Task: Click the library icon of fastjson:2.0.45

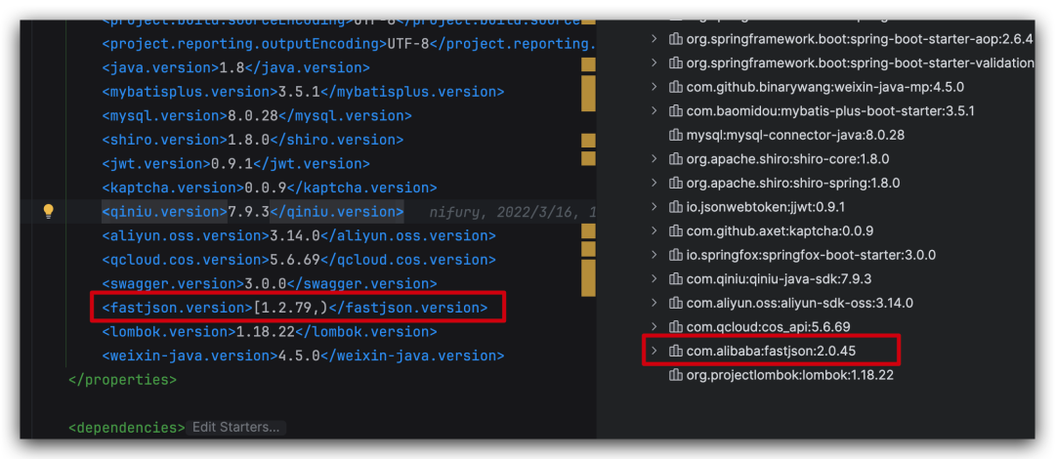Action: (676, 351)
